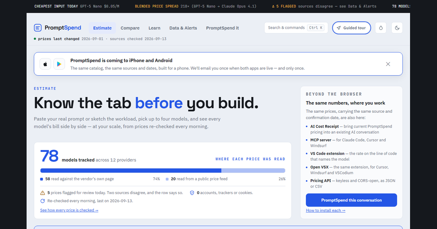
Task: Switch to the Compare tab
Action: tap(130, 28)
